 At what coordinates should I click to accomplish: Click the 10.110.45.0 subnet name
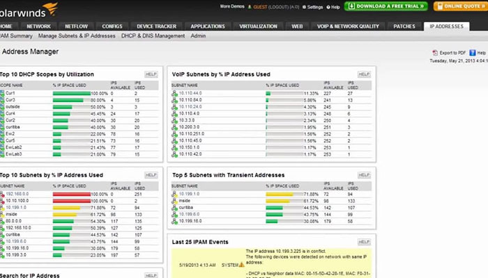click(x=190, y=140)
